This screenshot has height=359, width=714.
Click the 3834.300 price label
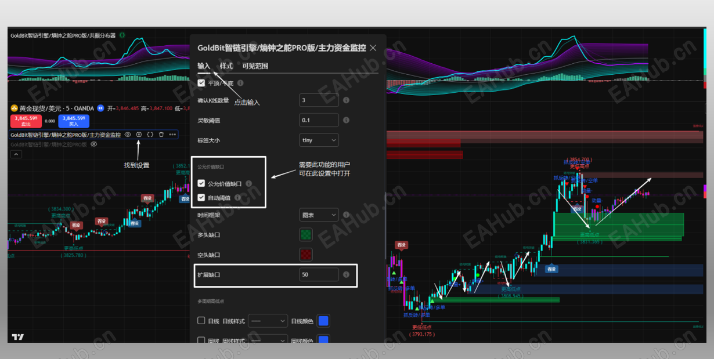coord(61,209)
